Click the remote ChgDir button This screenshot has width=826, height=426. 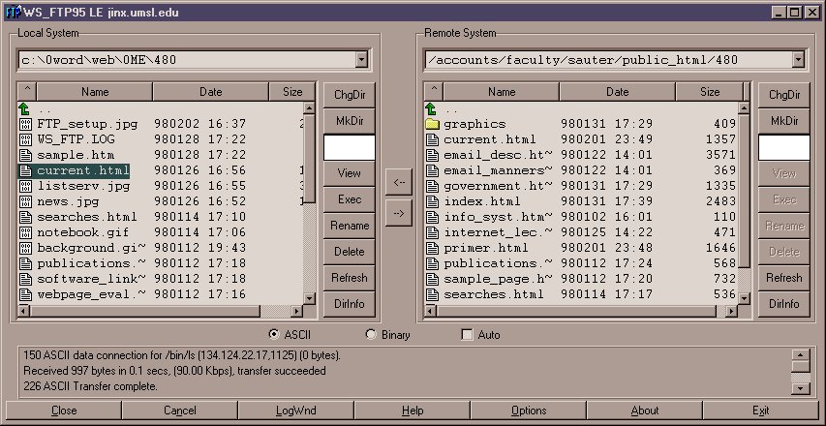(x=783, y=95)
